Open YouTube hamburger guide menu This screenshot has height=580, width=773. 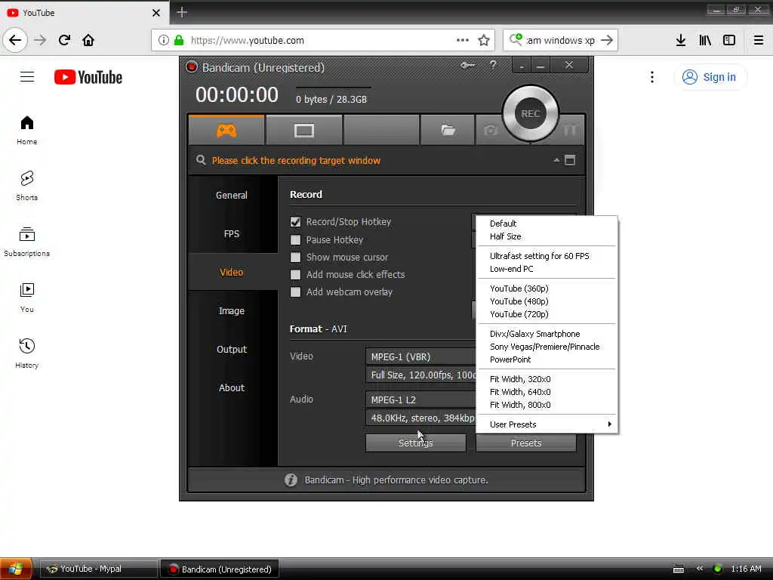click(x=27, y=77)
